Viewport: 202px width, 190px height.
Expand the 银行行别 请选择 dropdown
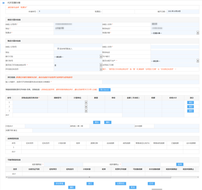pyautogui.click(x=101, y=56)
